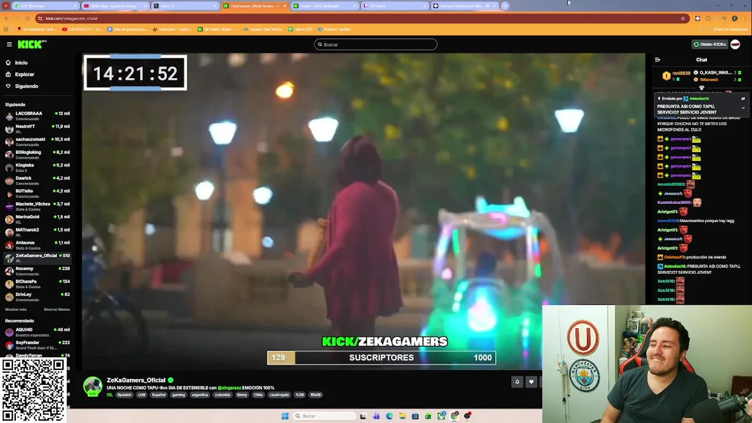
Task: Open Daarick channel in following list
Action: 38,180
